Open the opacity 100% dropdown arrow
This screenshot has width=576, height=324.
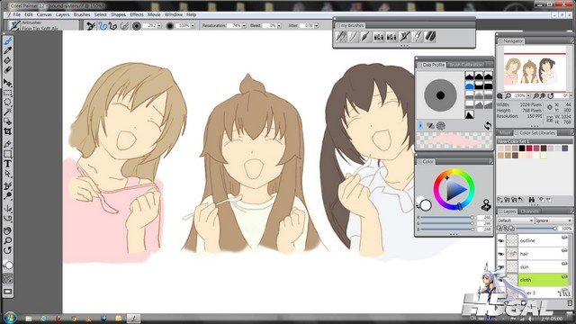[x=193, y=26]
